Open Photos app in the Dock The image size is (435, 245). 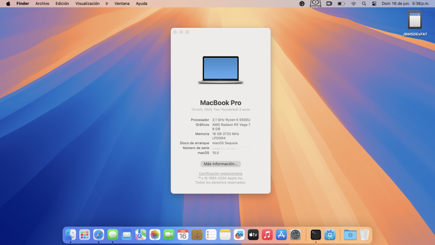155,235
